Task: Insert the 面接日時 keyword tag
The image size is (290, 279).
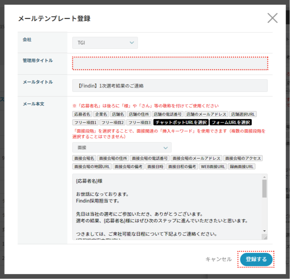Action: point(156,167)
